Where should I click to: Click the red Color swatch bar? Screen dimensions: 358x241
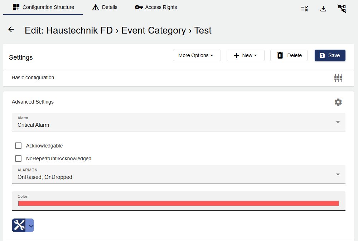pos(178,203)
